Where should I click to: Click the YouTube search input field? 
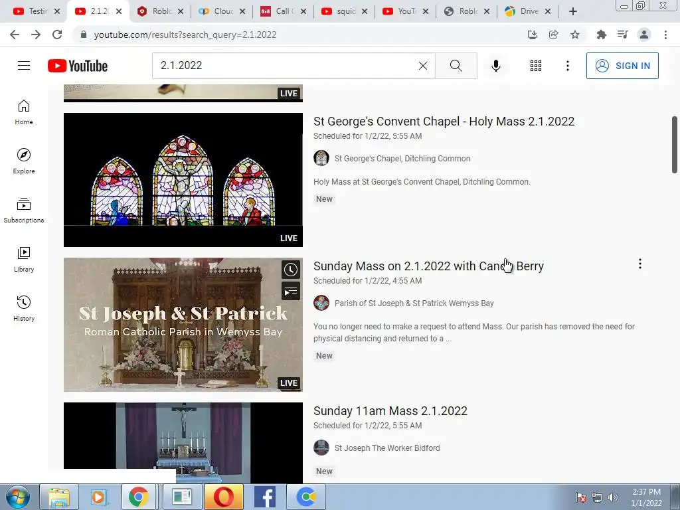[286, 66]
